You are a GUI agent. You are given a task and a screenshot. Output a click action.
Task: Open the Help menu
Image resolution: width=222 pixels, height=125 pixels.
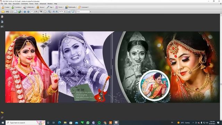click(x=55, y=4)
